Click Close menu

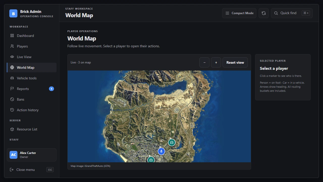click(x=32, y=170)
